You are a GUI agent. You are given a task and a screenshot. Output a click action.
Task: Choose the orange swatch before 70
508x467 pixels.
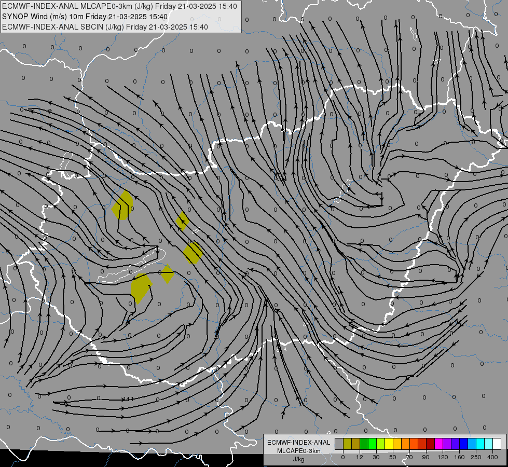coord(406,444)
